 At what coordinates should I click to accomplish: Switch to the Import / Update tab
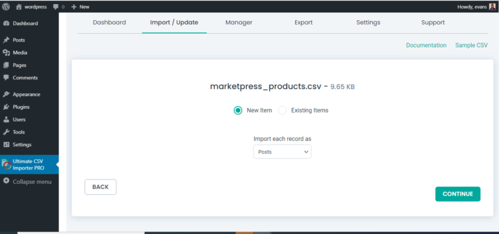(x=174, y=23)
